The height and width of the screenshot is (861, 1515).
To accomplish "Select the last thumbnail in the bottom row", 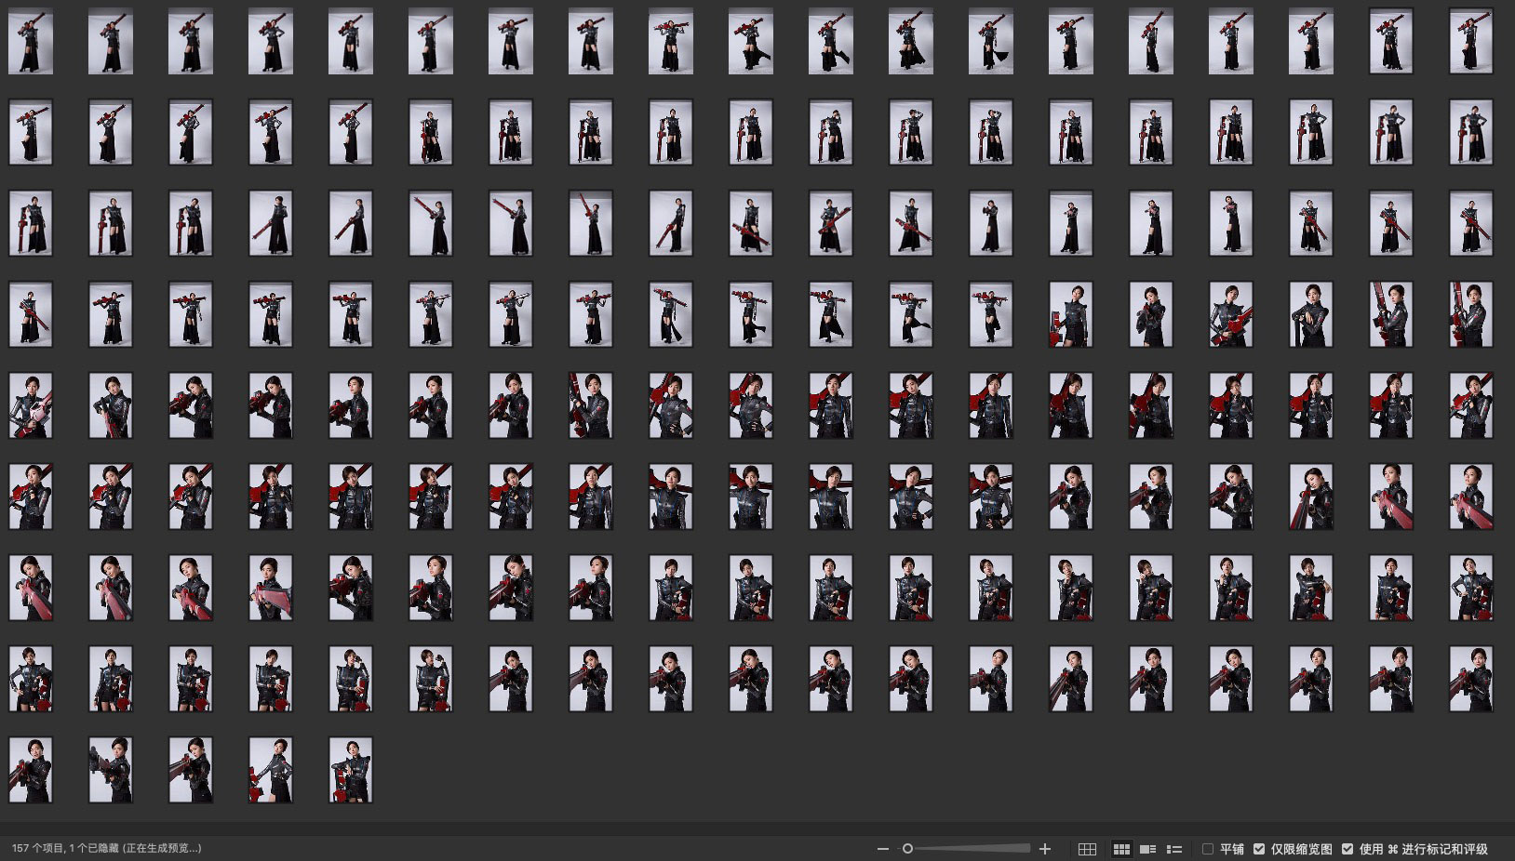I will 351,770.
